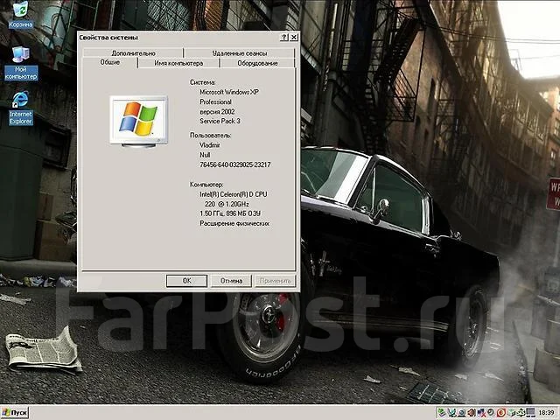The width and height of the screenshot is (560, 420).
Task: Click the Microsoft Windows XP text line
Action: (229, 92)
